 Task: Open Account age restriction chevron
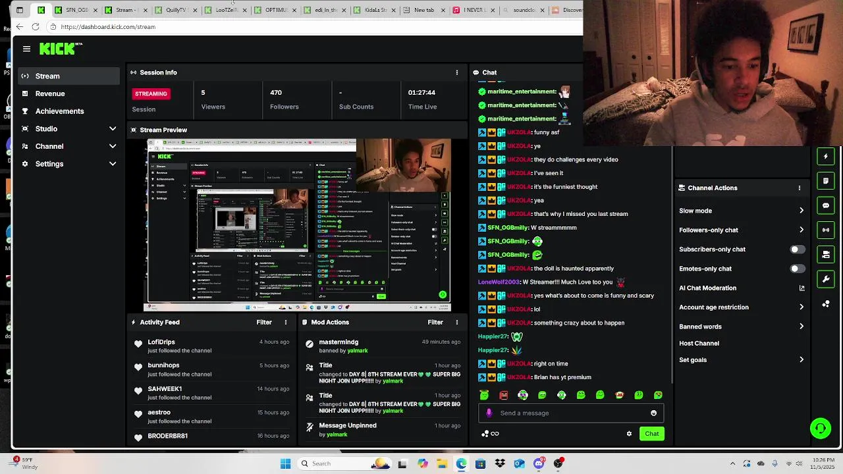[x=802, y=307]
